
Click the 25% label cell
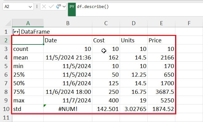coord(28,74)
